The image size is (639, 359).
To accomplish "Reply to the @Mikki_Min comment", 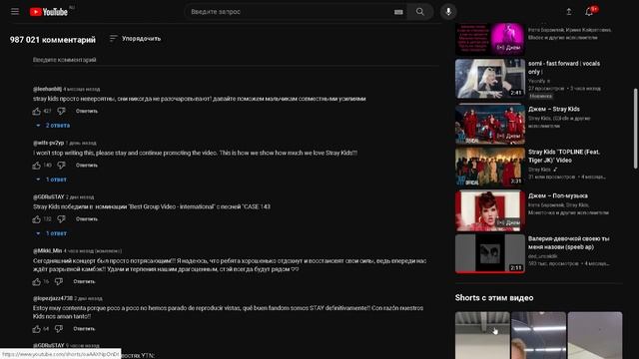I will pos(84,281).
